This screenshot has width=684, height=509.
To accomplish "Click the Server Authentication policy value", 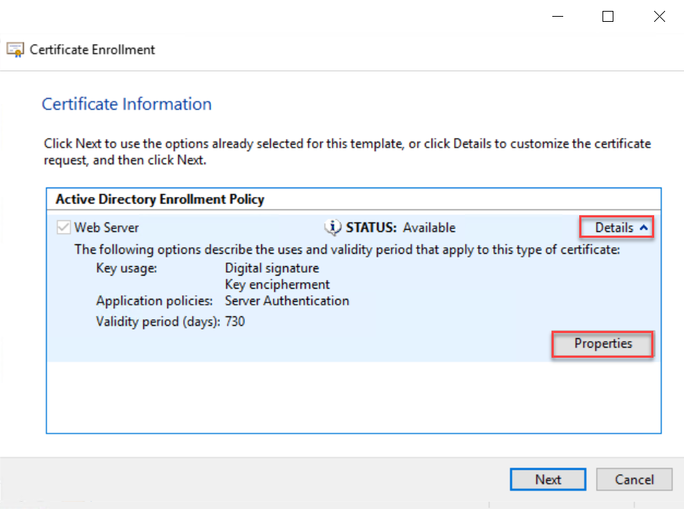I will [x=287, y=300].
